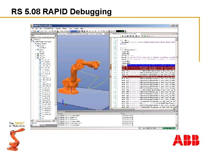
Task: Select the Program restarted output message
Action: (x=69, y=121)
